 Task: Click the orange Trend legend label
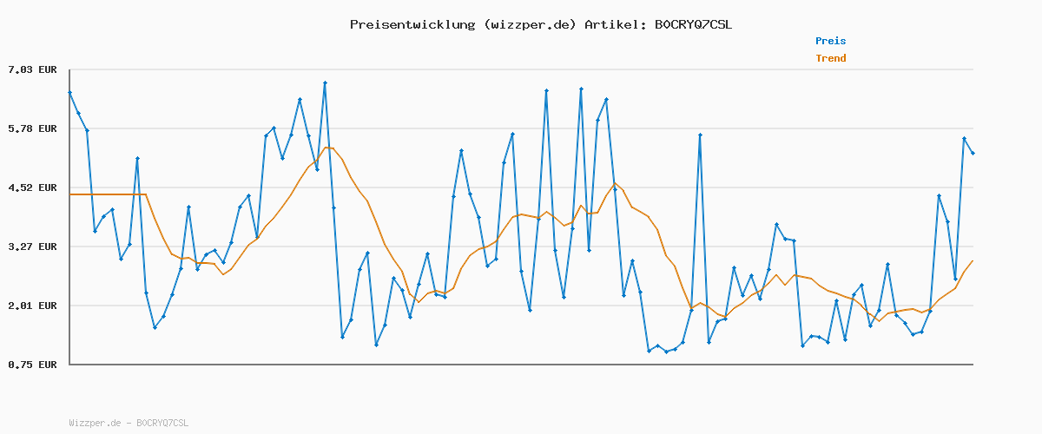click(830, 58)
